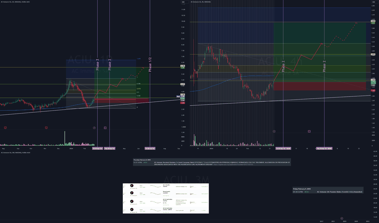The width and height of the screenshot is (379, 223).
Task: Click the red price label on the 4h chart axis
Action: (373, 90)
